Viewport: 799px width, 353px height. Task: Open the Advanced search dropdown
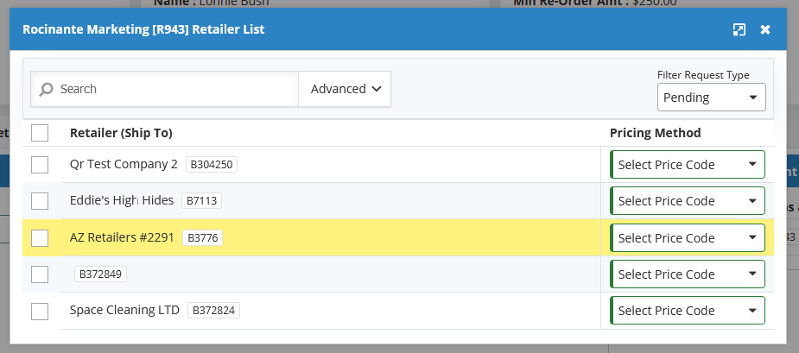(345, 89)
